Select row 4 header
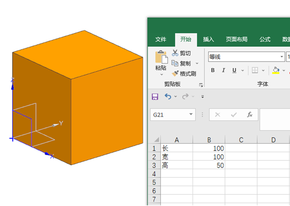Viewport: 290px width, 206px height. coord(154,174)
